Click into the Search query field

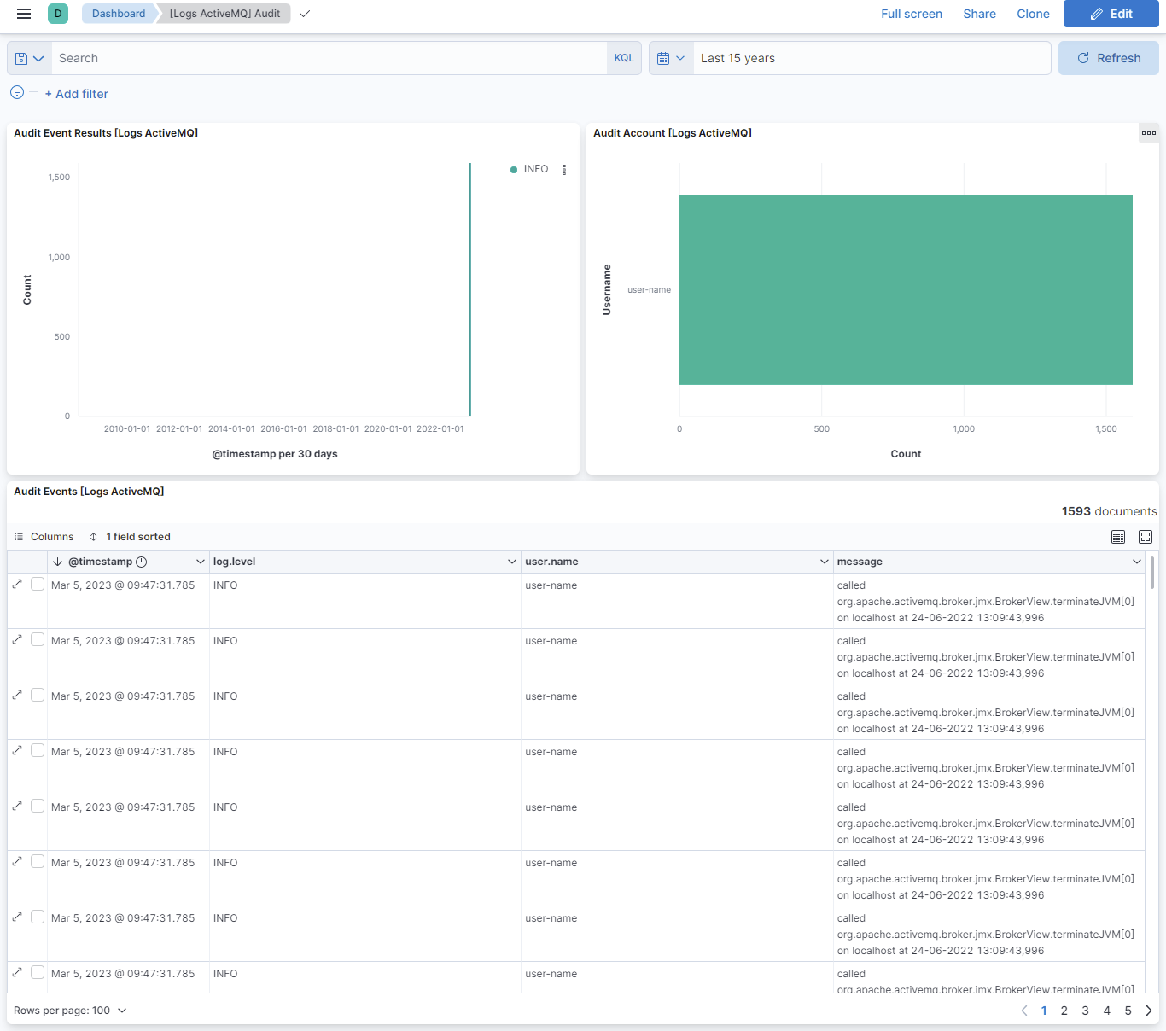329,58
